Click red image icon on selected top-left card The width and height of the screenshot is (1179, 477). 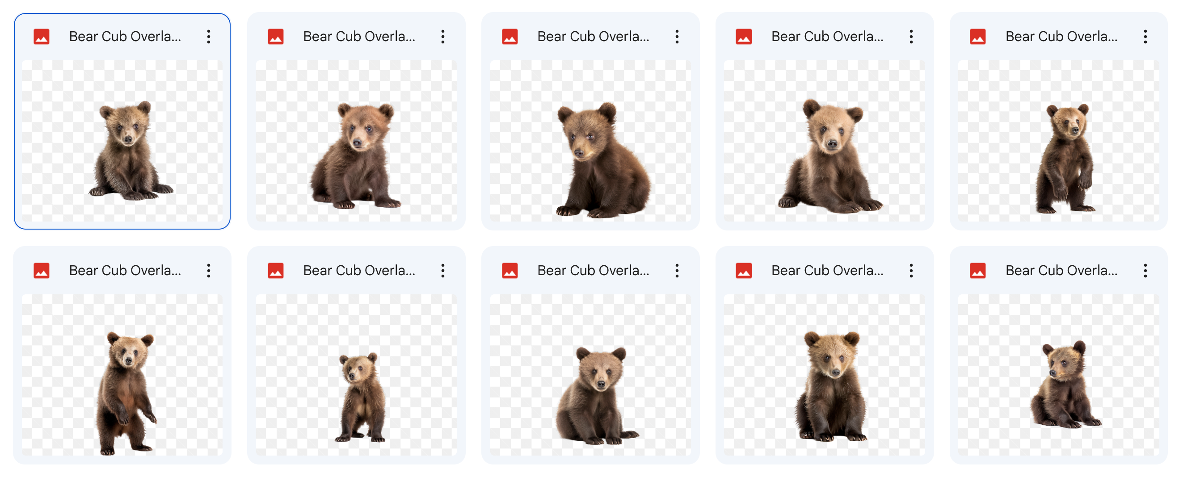42,37
